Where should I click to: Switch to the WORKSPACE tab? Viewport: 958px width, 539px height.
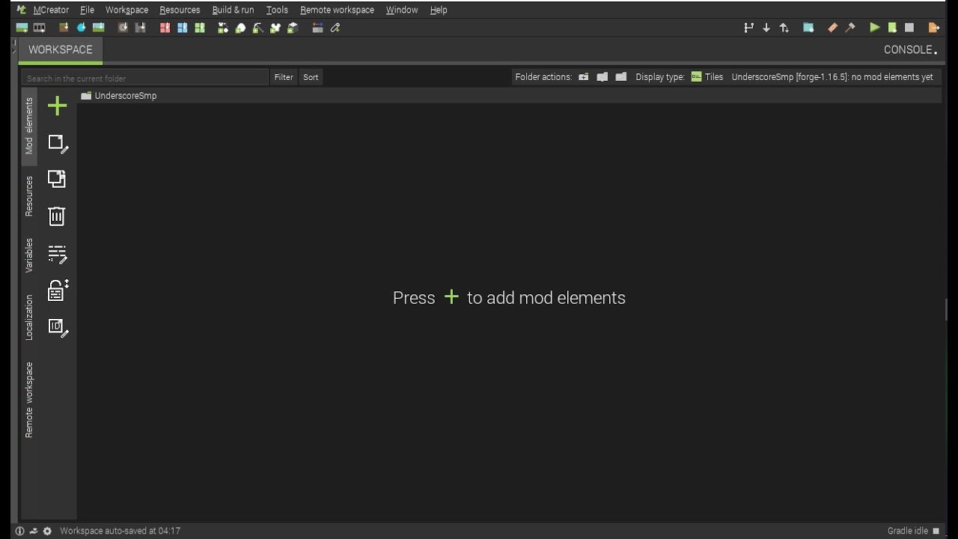[61, 49]
